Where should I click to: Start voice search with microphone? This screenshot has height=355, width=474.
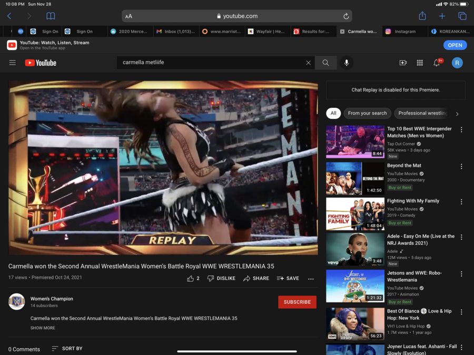347,63
